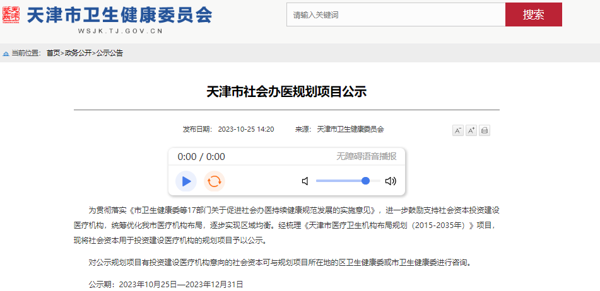This screenshot has height=291, width=600.
Task: Click the 无障碍语音播报 label
Action: pos(366,156)
